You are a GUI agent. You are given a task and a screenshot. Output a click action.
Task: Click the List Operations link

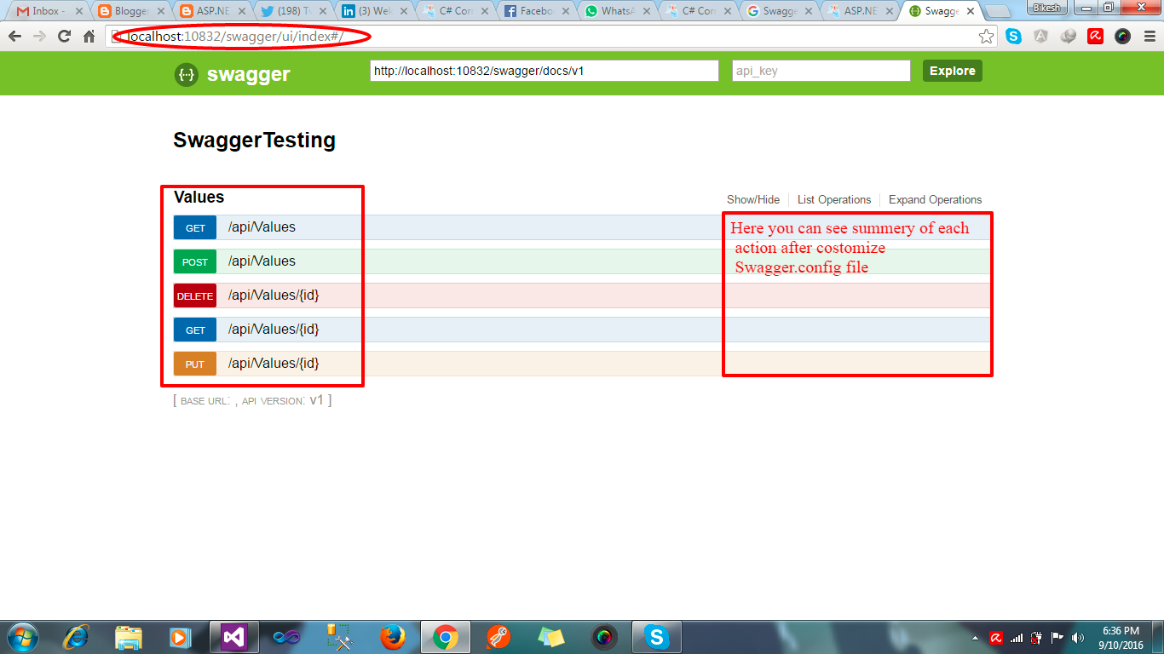click(x=833, y=199)
